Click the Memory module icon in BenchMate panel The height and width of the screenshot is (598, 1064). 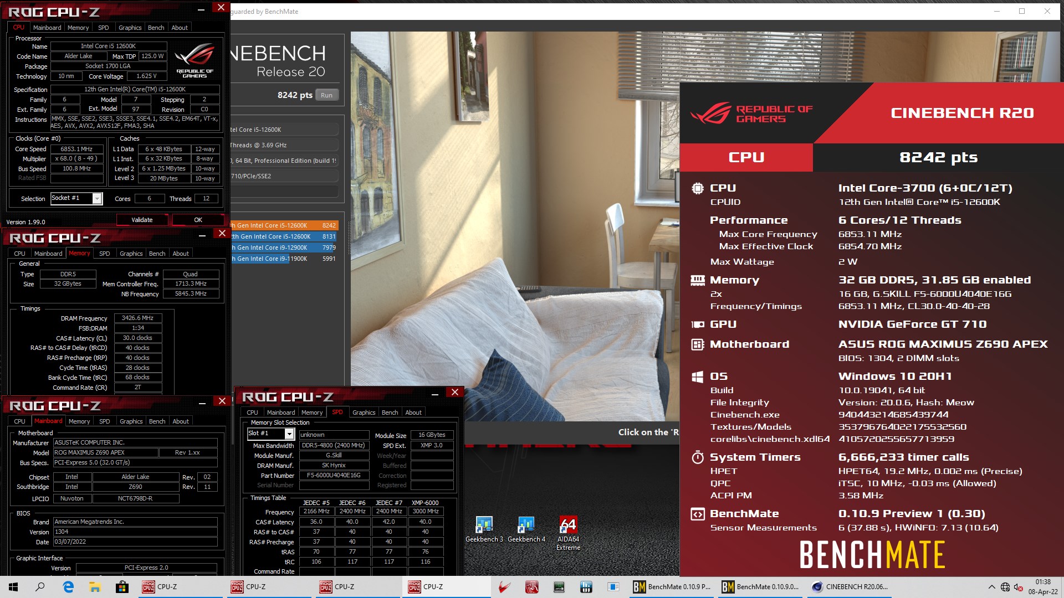698,280
